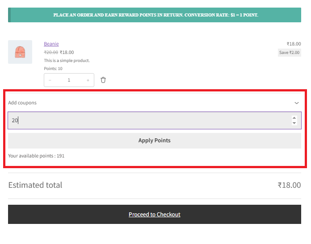311x244 pixels.
Task: Click the Points: 10 text under Beanie
Action: coord(53,69)
